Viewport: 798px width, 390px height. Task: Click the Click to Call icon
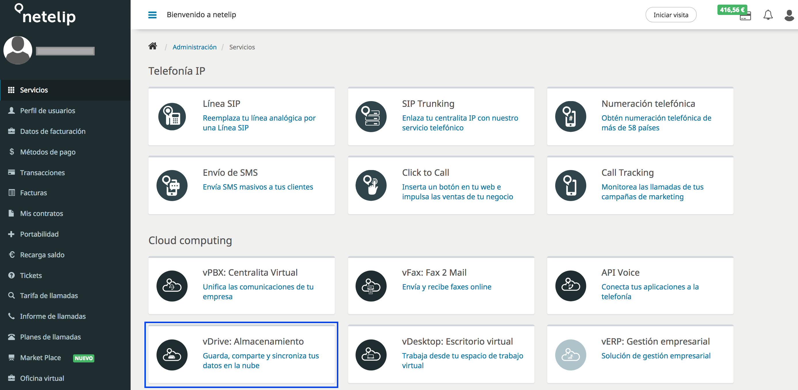pyautogui.click(x=371, y=186)
